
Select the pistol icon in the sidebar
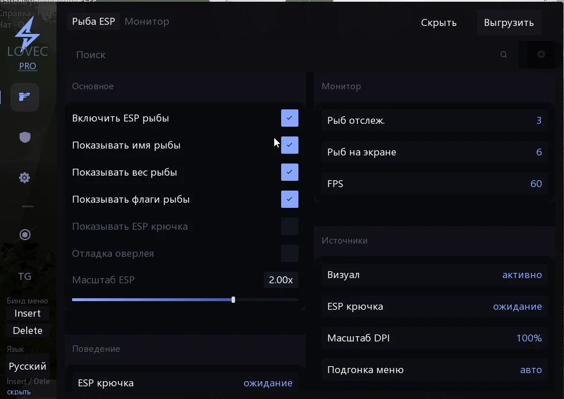[x=24, y=97]
